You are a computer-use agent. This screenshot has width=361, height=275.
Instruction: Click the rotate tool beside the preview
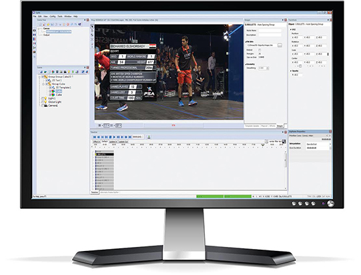click(92, 31)
